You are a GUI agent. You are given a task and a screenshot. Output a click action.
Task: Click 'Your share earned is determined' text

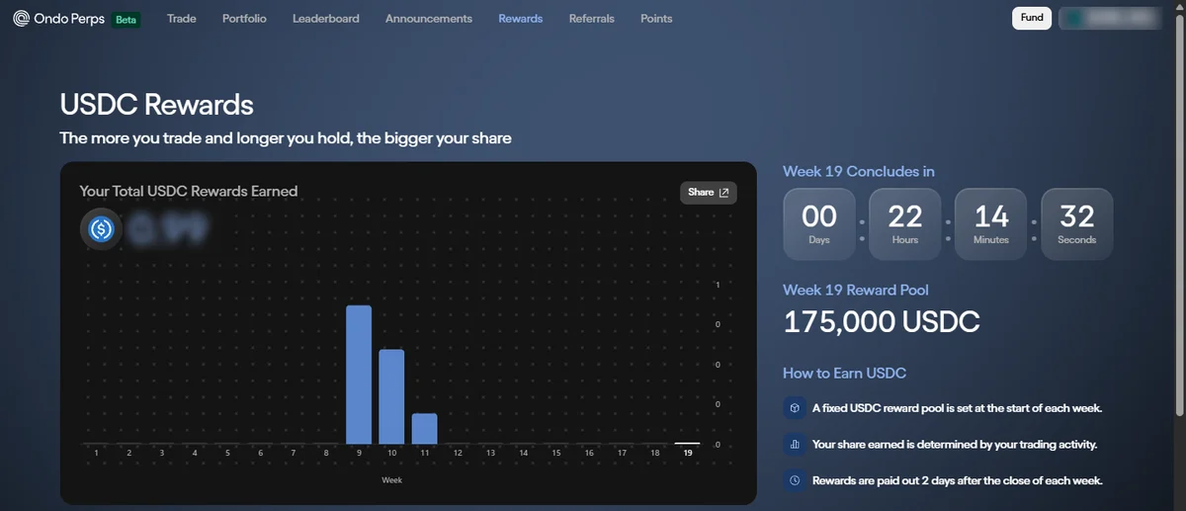(955, 445)
